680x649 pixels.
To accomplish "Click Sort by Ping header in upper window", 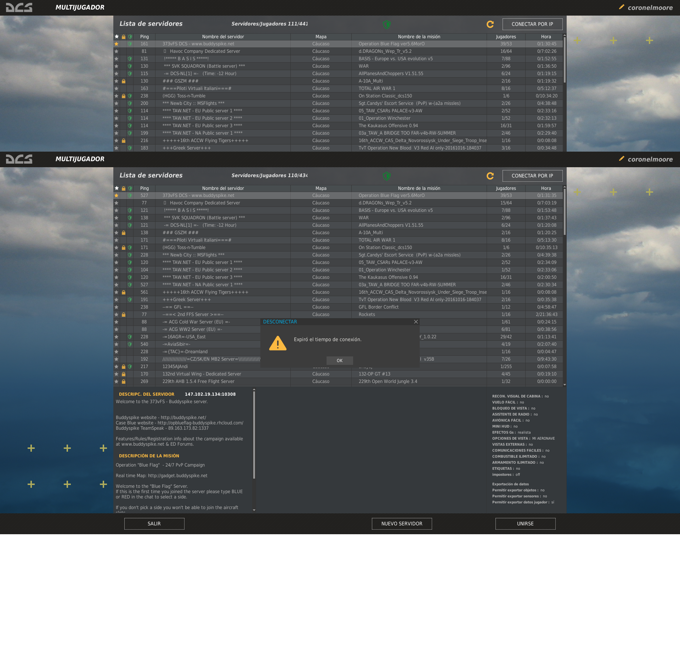I will (x=144, y=36).
